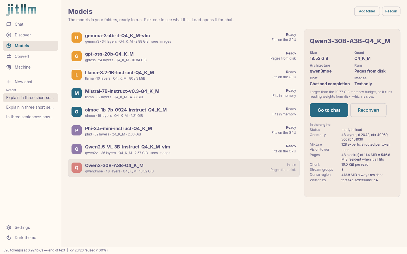Click 'Pages from disk' status of gpt-oss-20b
The width and height of the screenshot is (407, 254).
283,58
